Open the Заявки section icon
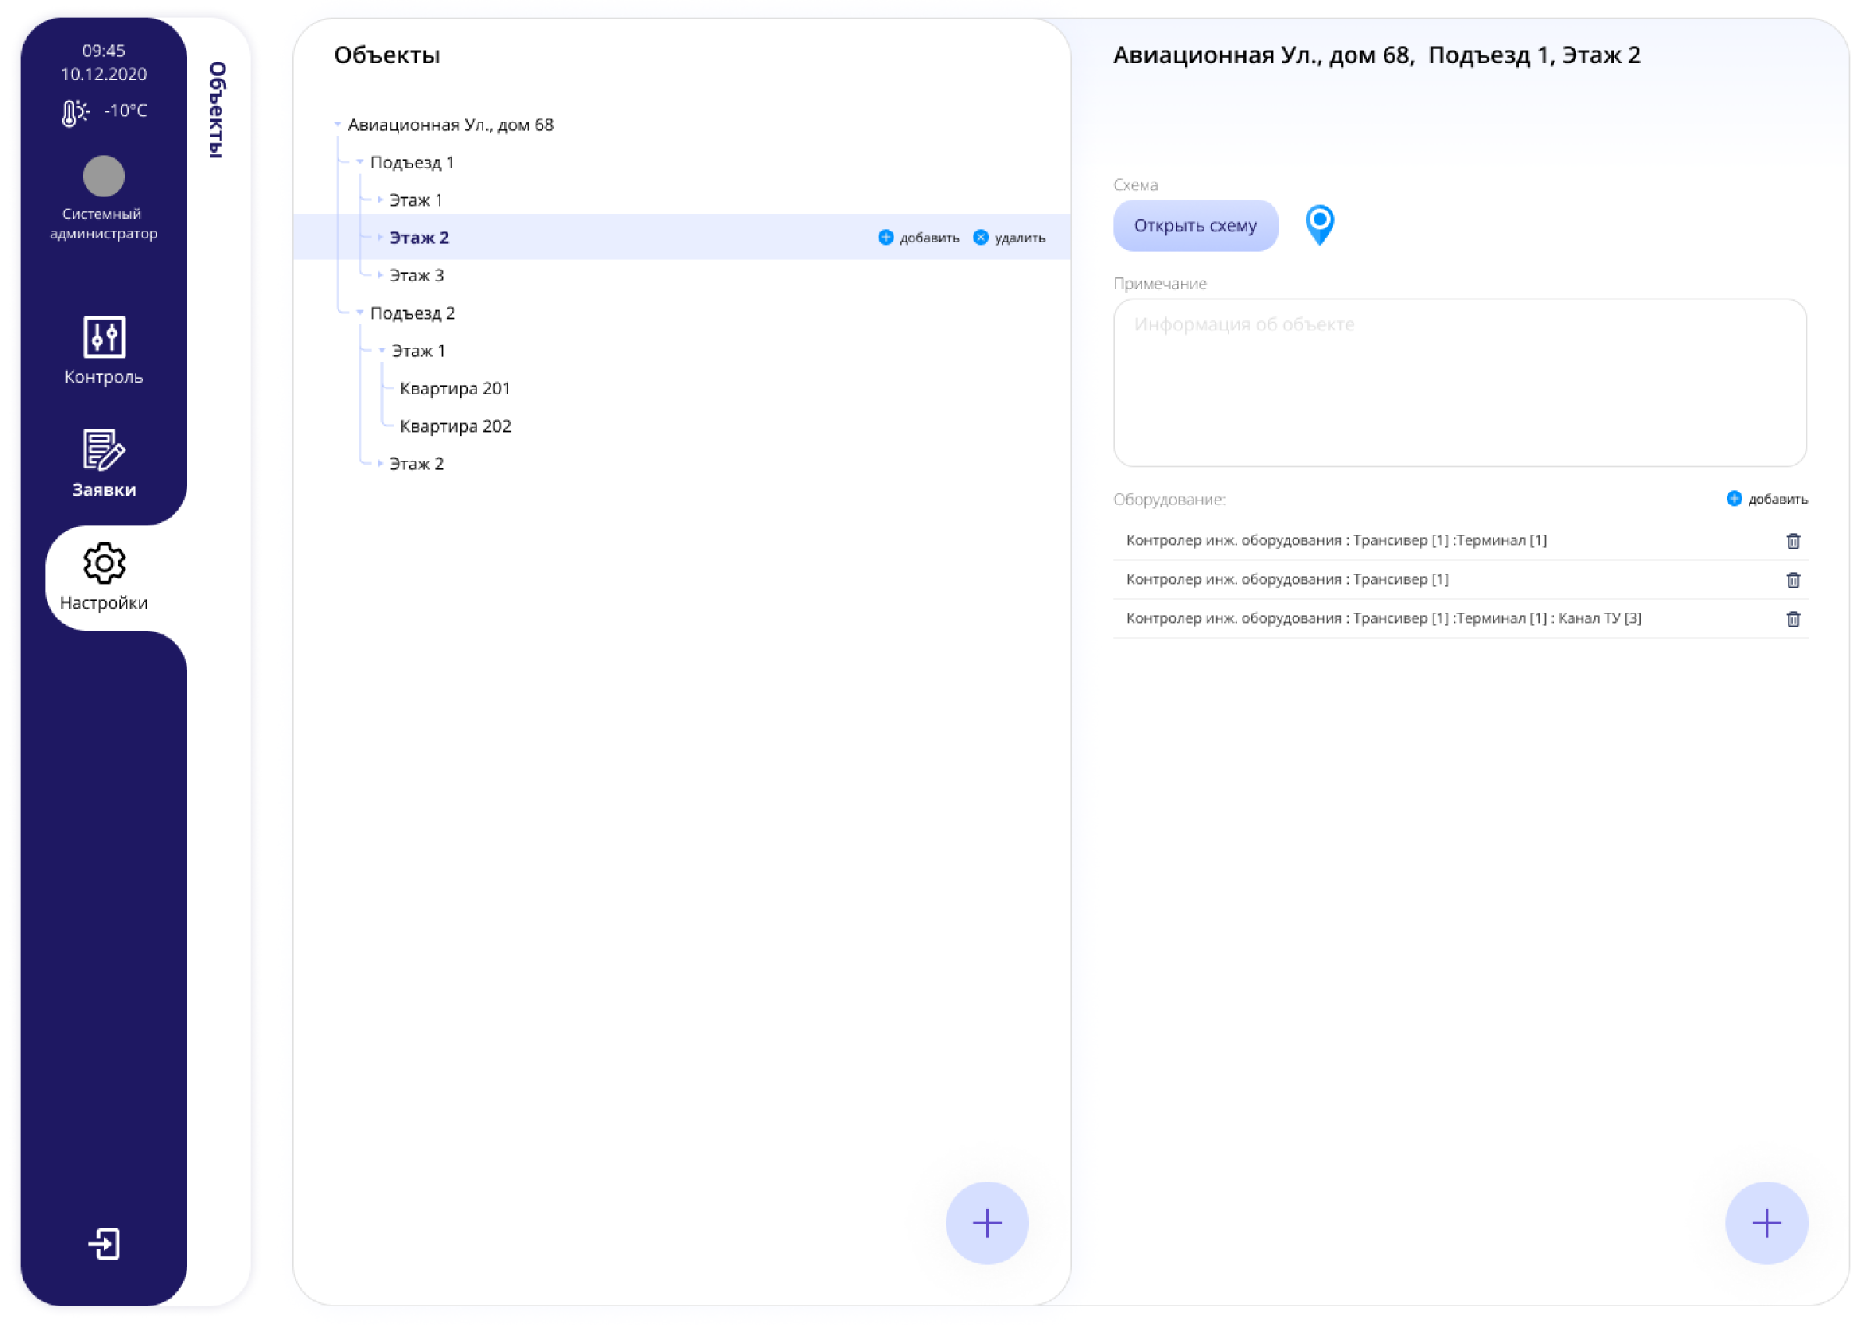Image resolution: width=1871 pixels, height=1325 pixels. (104, 450)
